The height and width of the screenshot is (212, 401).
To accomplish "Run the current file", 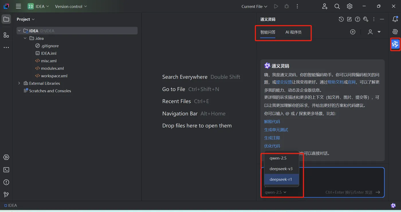I will [x=276, y=6].
